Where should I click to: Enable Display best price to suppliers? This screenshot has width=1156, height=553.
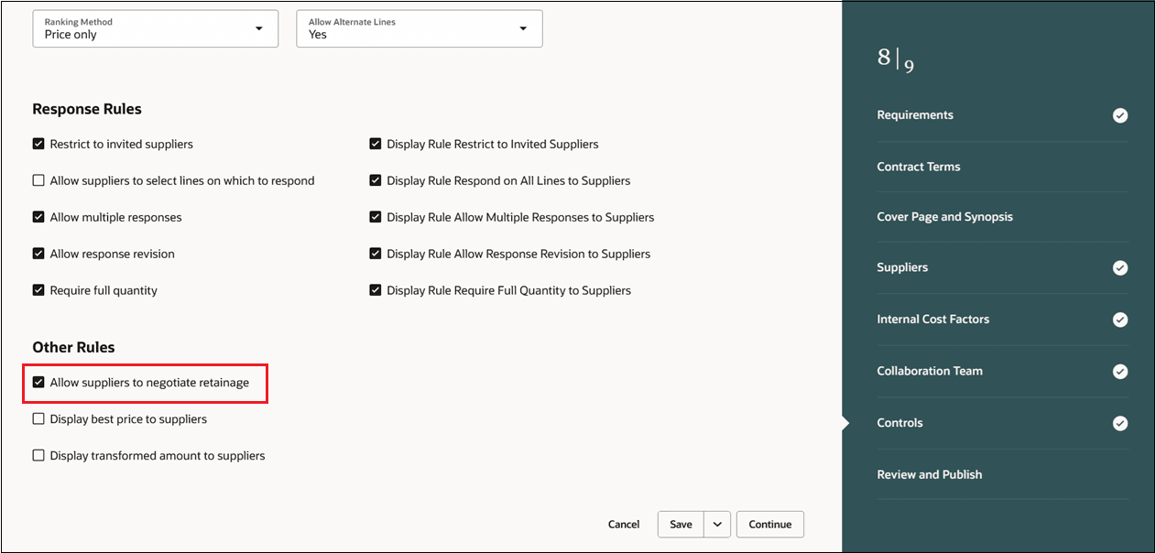(x=38, y=419)
